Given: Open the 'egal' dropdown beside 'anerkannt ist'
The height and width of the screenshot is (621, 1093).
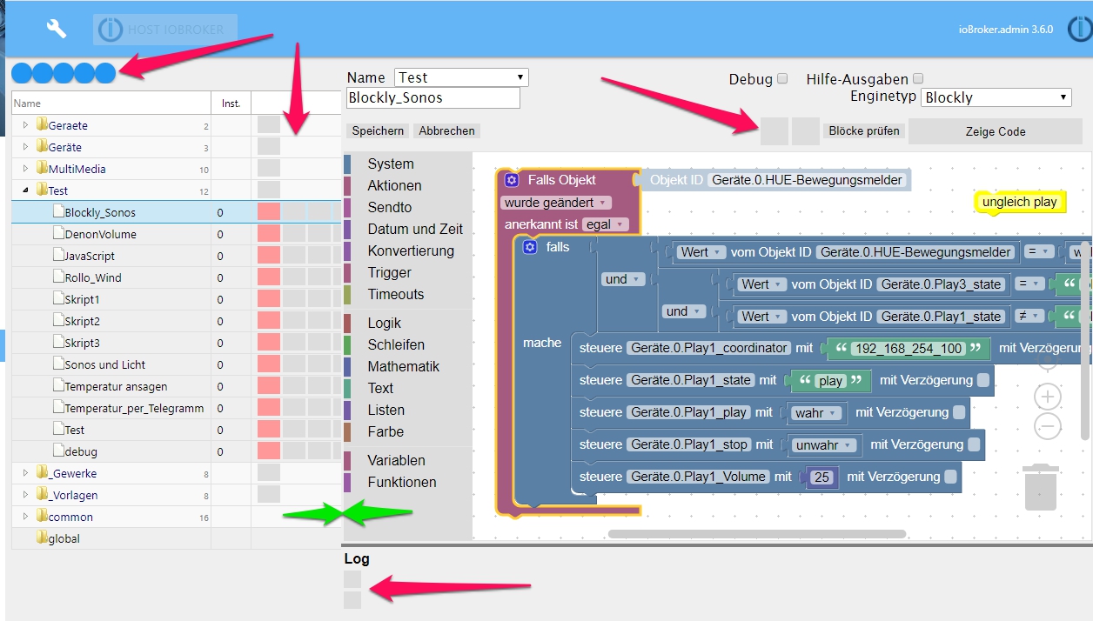Looking at the screenshot, I should click(605, 224).
